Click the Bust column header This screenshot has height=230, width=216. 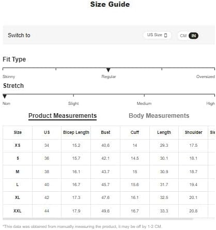[105, 132]
